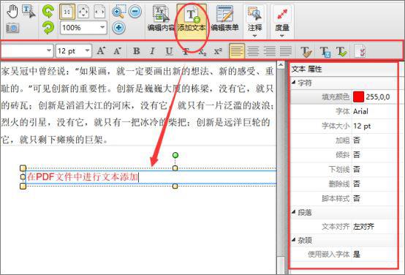This screenshot has height=275, width=405.
Task: Toggle bold formatting
Action: pos(137,51)
